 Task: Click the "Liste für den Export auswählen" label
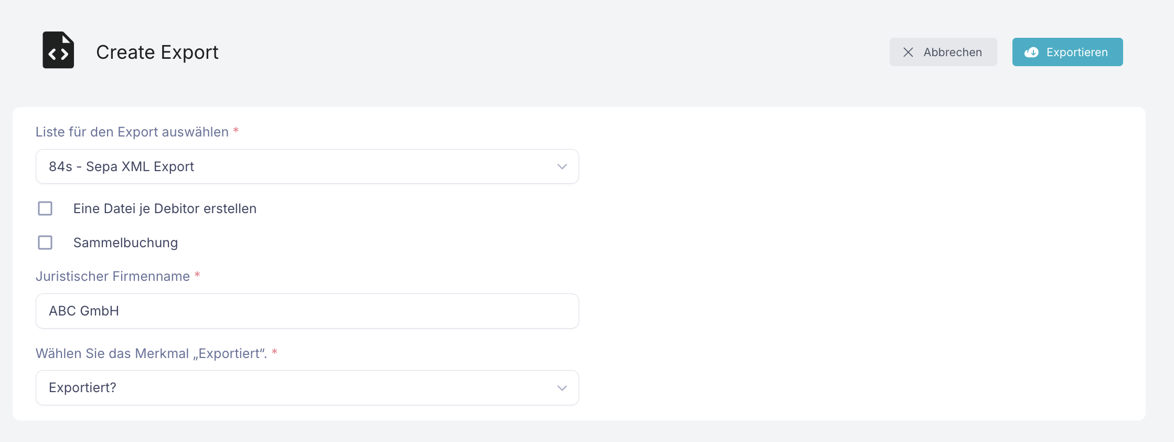pyautogui.click(x=132, y=132)
